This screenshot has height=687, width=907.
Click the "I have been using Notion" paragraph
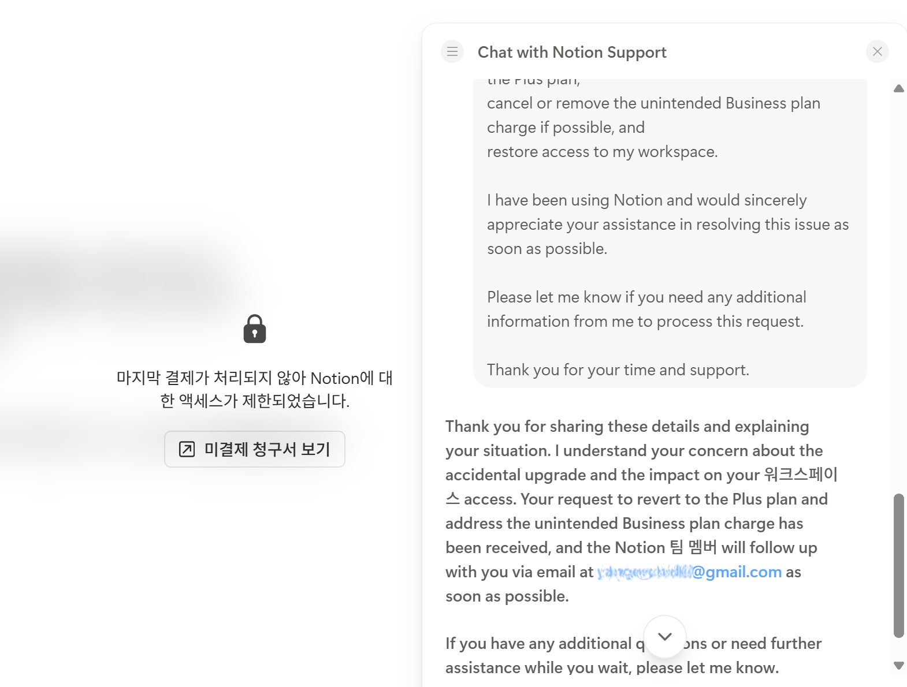667,225
